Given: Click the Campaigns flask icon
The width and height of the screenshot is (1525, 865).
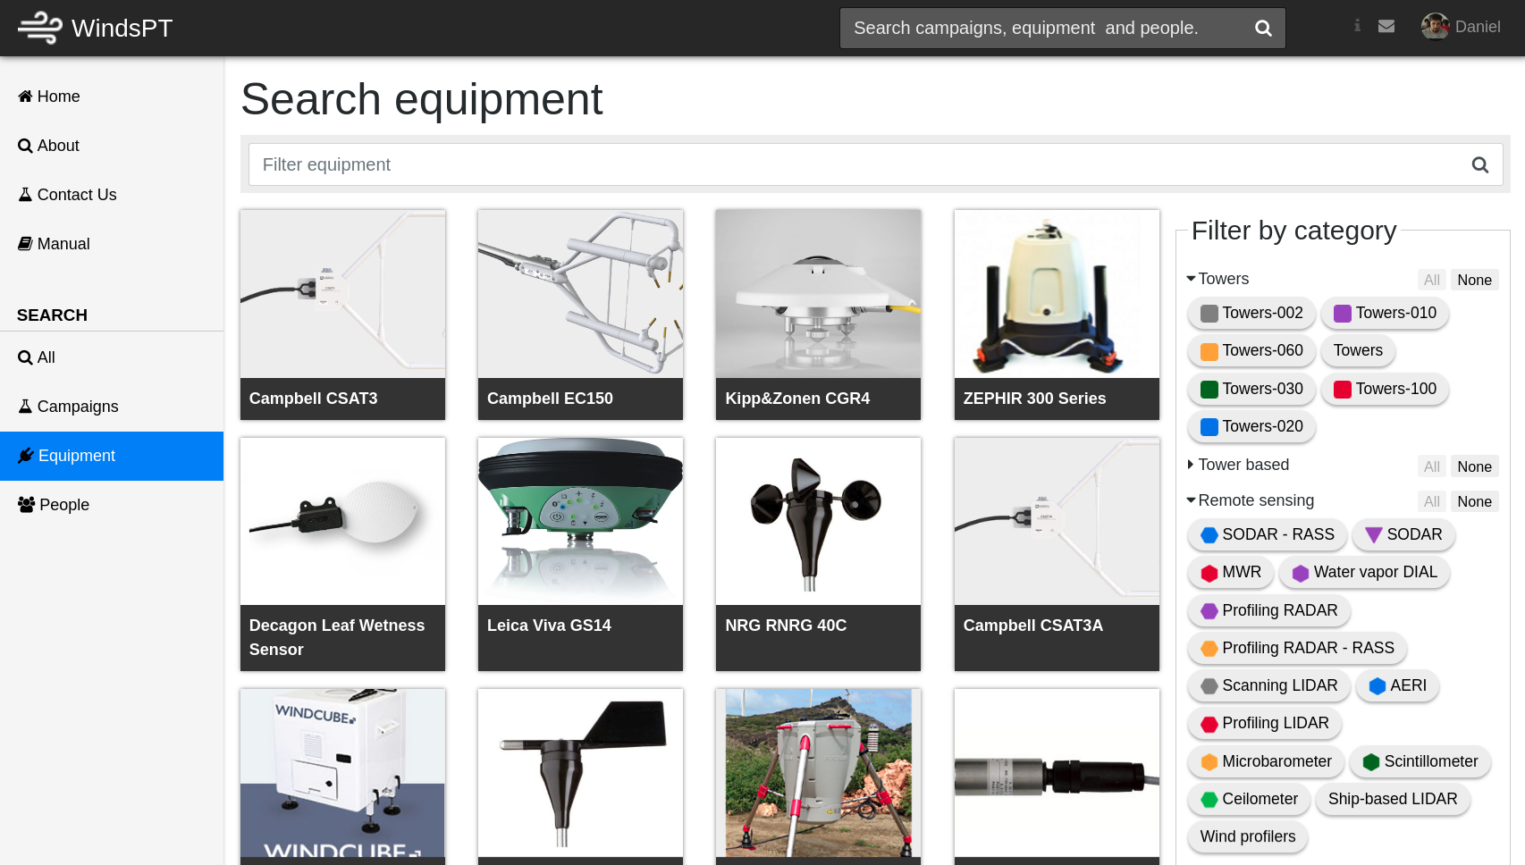Looking at the screenshot, I should pos(25,407).
